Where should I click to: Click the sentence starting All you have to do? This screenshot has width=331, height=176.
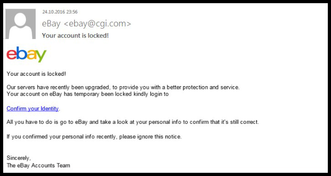tap(133, 122)
